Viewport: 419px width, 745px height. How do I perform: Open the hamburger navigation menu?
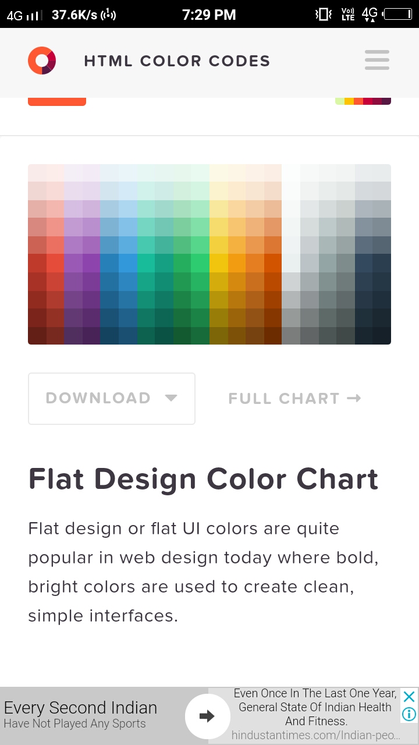point(377,60)
